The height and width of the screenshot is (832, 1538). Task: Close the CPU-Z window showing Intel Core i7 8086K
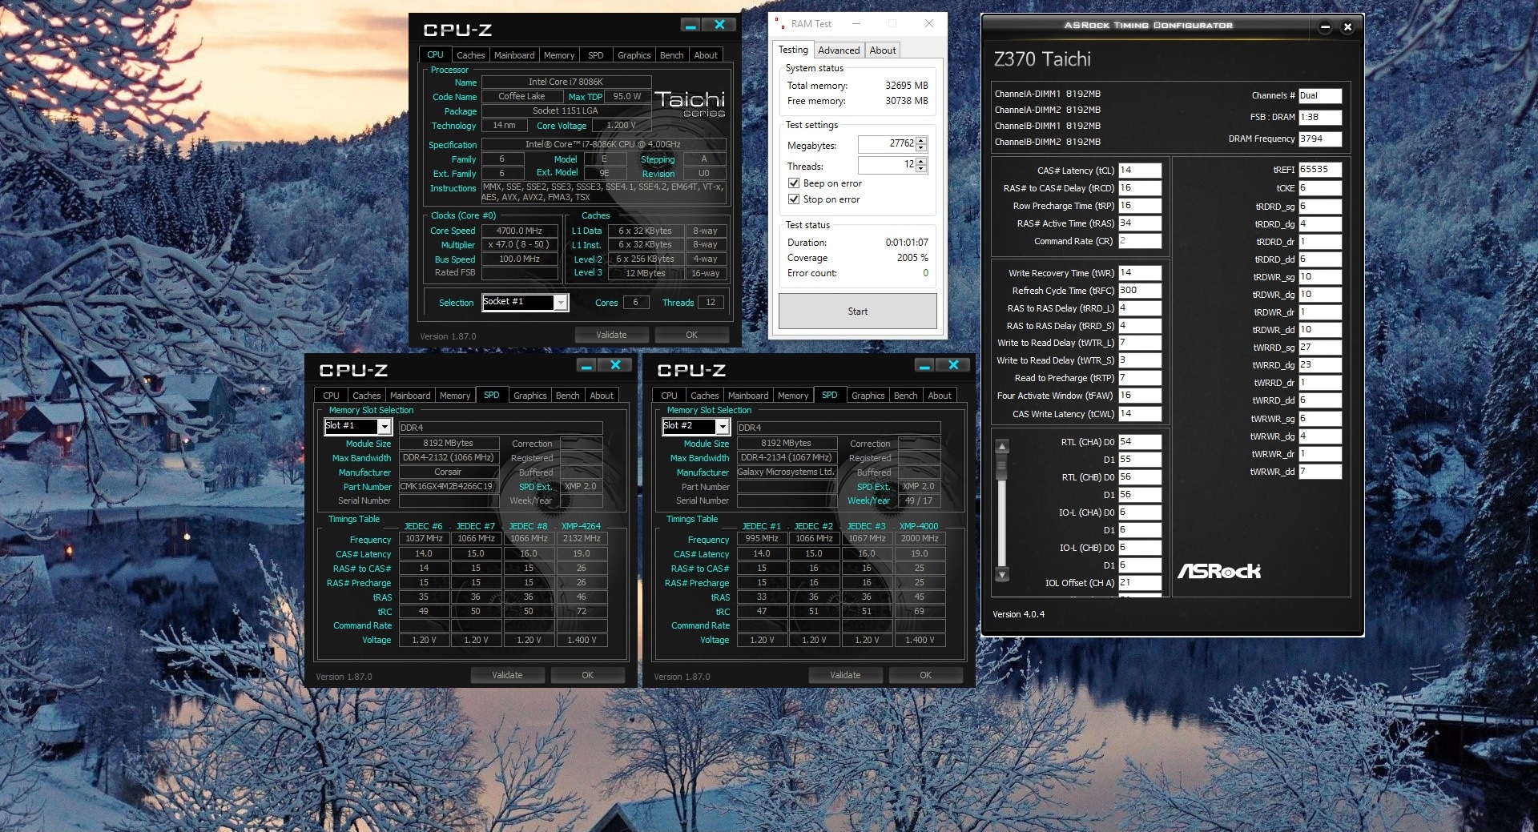(719, 25)
